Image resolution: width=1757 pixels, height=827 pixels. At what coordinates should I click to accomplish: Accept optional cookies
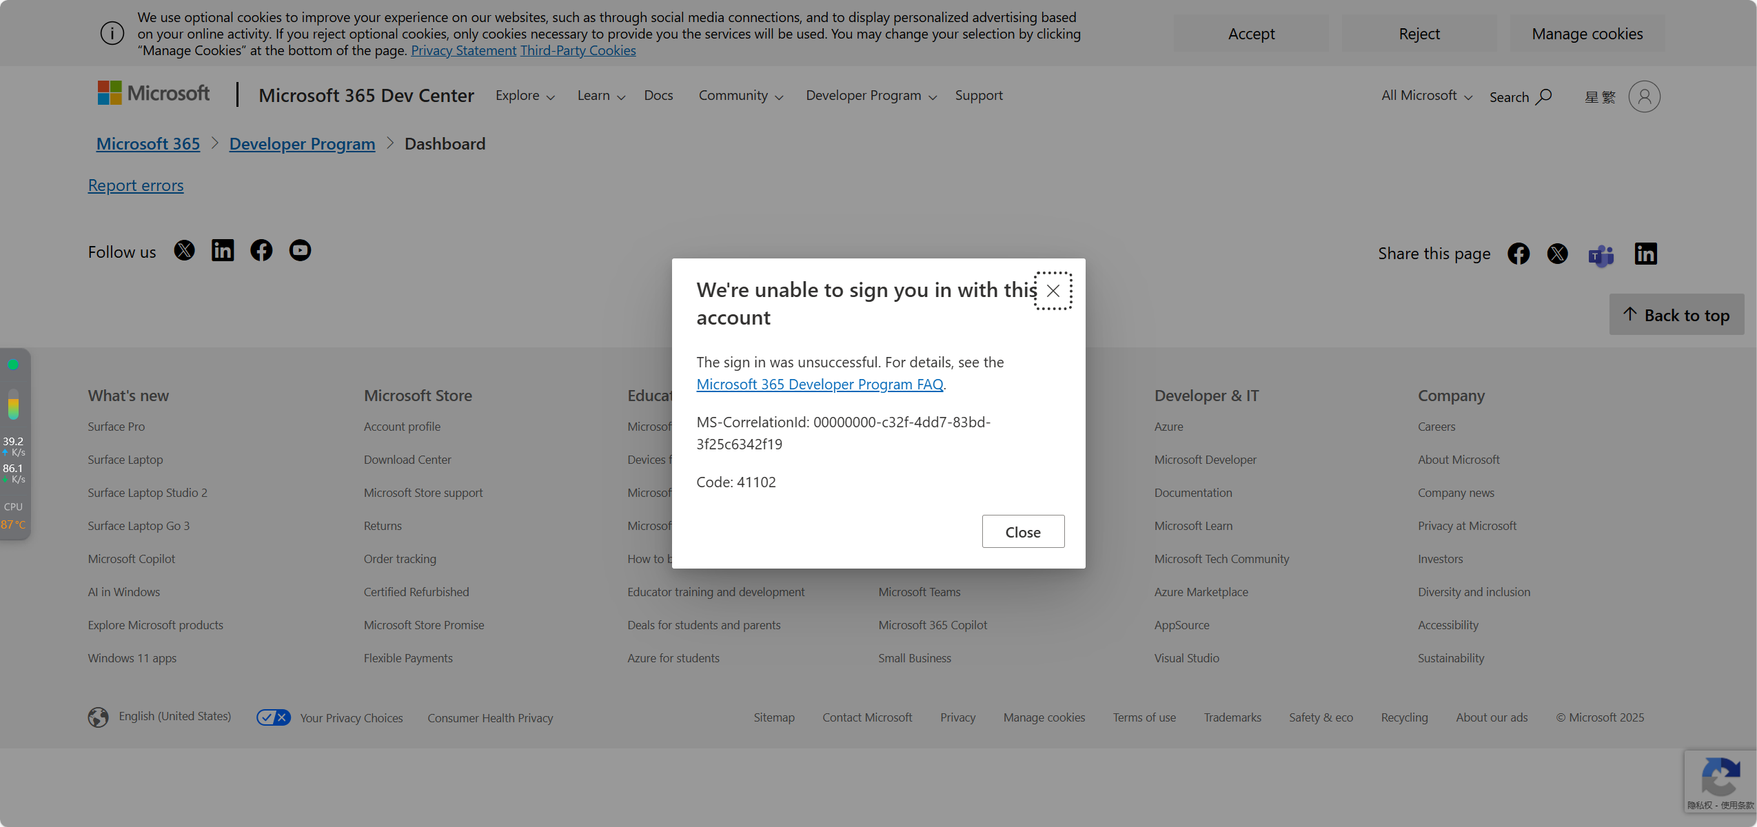(x=1251, y=34)
